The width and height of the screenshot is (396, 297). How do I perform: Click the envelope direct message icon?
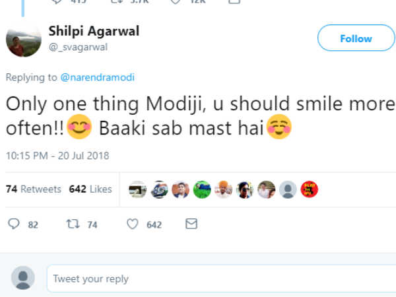pos(191,224)
